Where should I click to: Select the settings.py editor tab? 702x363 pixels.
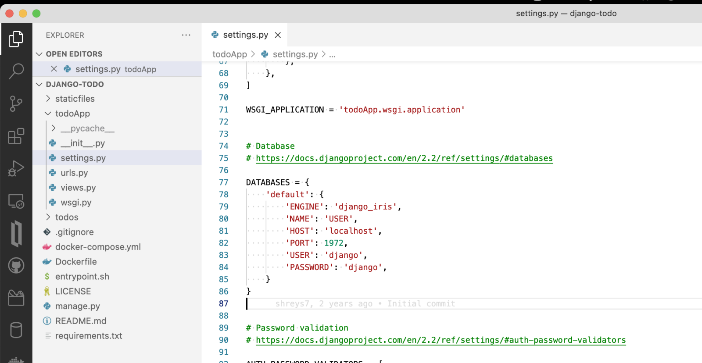pyautogui.click(x=245, y=35)
